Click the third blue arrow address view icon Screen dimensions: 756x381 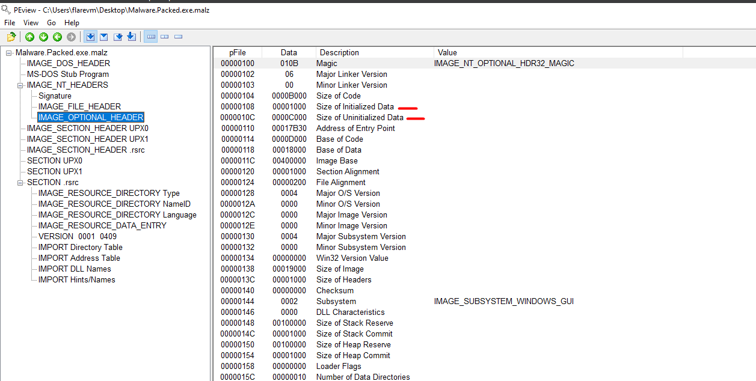pyautogui.click(x=118, y=37)
